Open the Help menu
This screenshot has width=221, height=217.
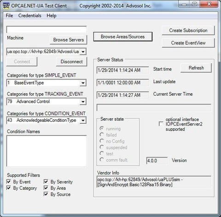point(52,16)
